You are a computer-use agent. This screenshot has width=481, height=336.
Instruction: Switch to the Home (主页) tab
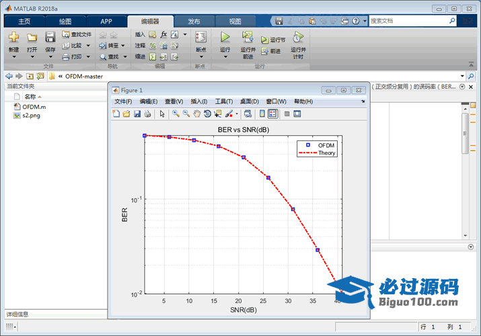(24, 22)
